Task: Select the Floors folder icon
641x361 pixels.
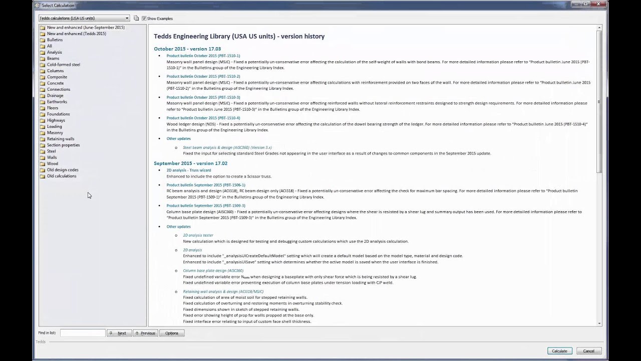Action: pyautogui.click(x=43, y=108)
